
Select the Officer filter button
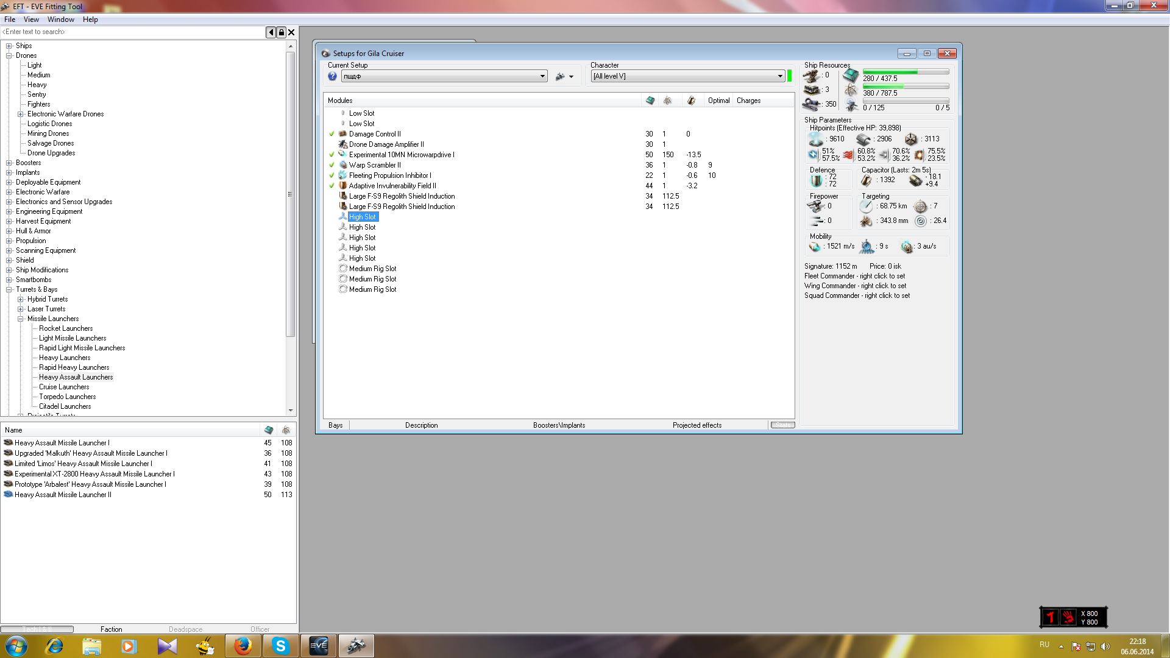click(x=260, y=629)
